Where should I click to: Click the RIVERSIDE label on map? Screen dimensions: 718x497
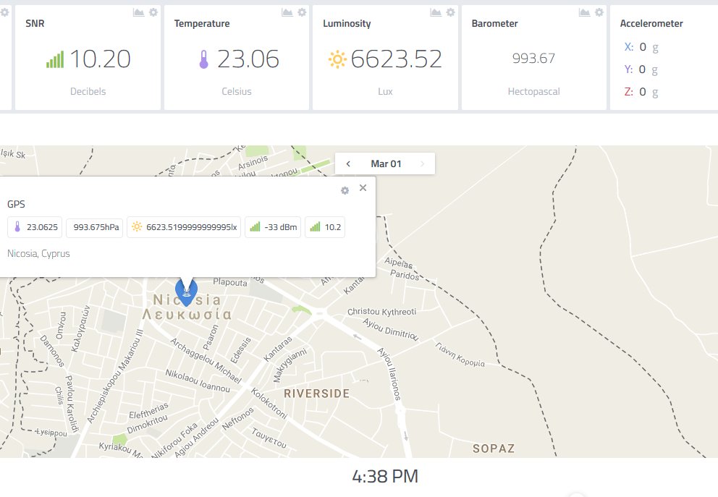point(316,394)
